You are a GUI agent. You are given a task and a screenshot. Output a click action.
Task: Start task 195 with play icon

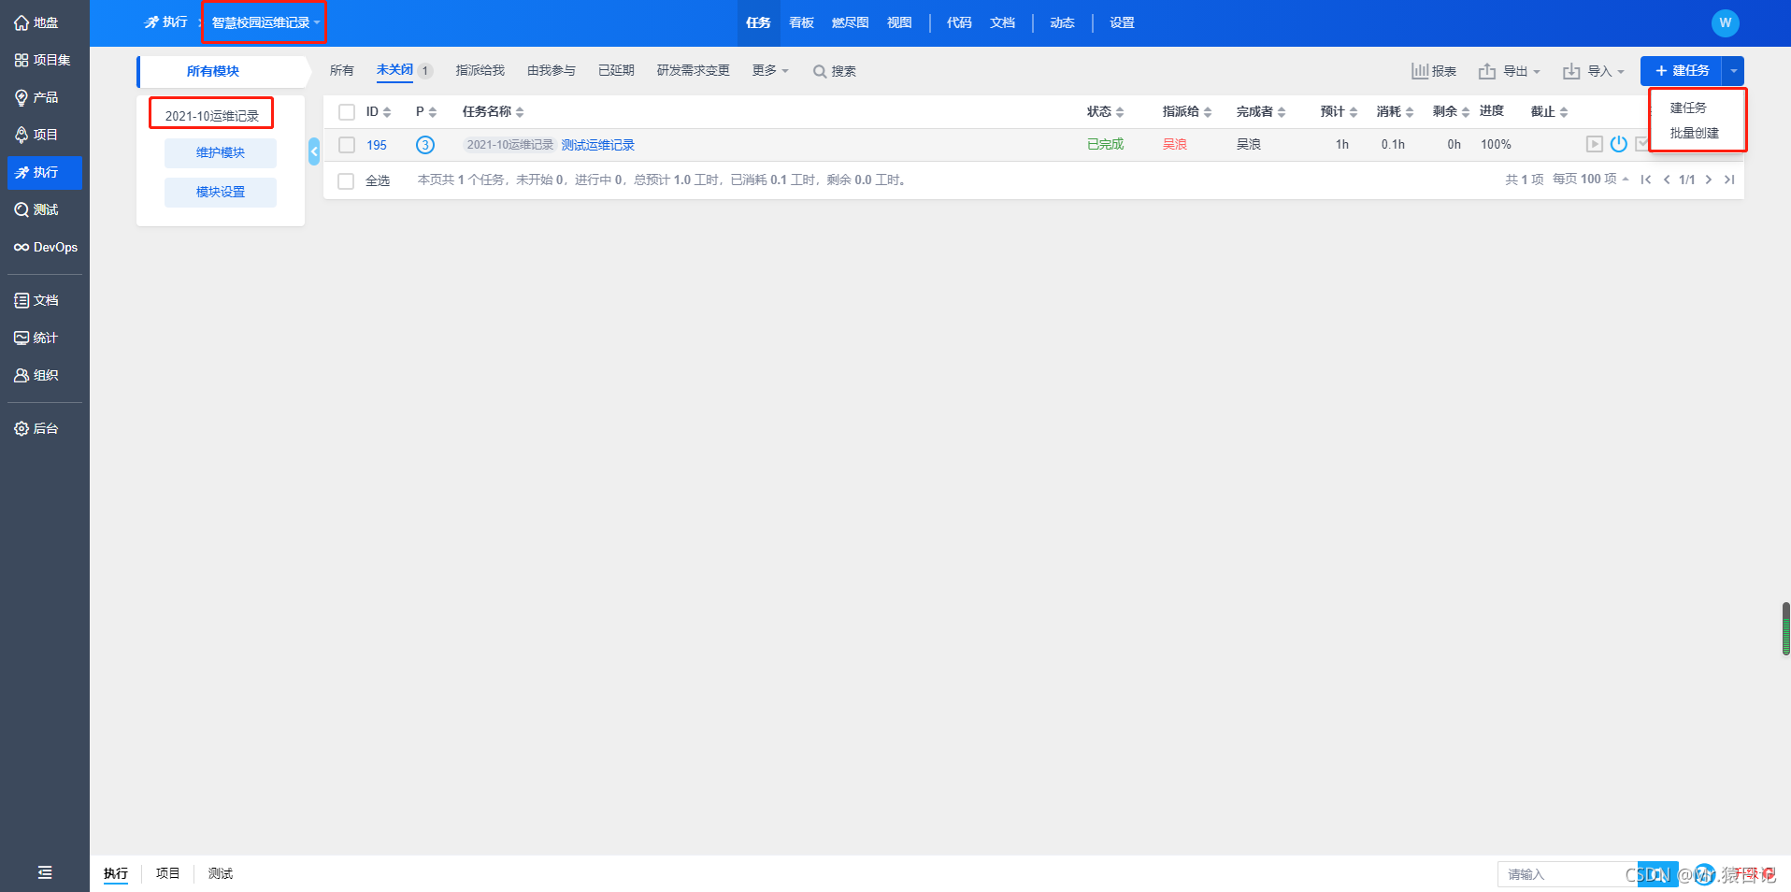pos(1595,144)
